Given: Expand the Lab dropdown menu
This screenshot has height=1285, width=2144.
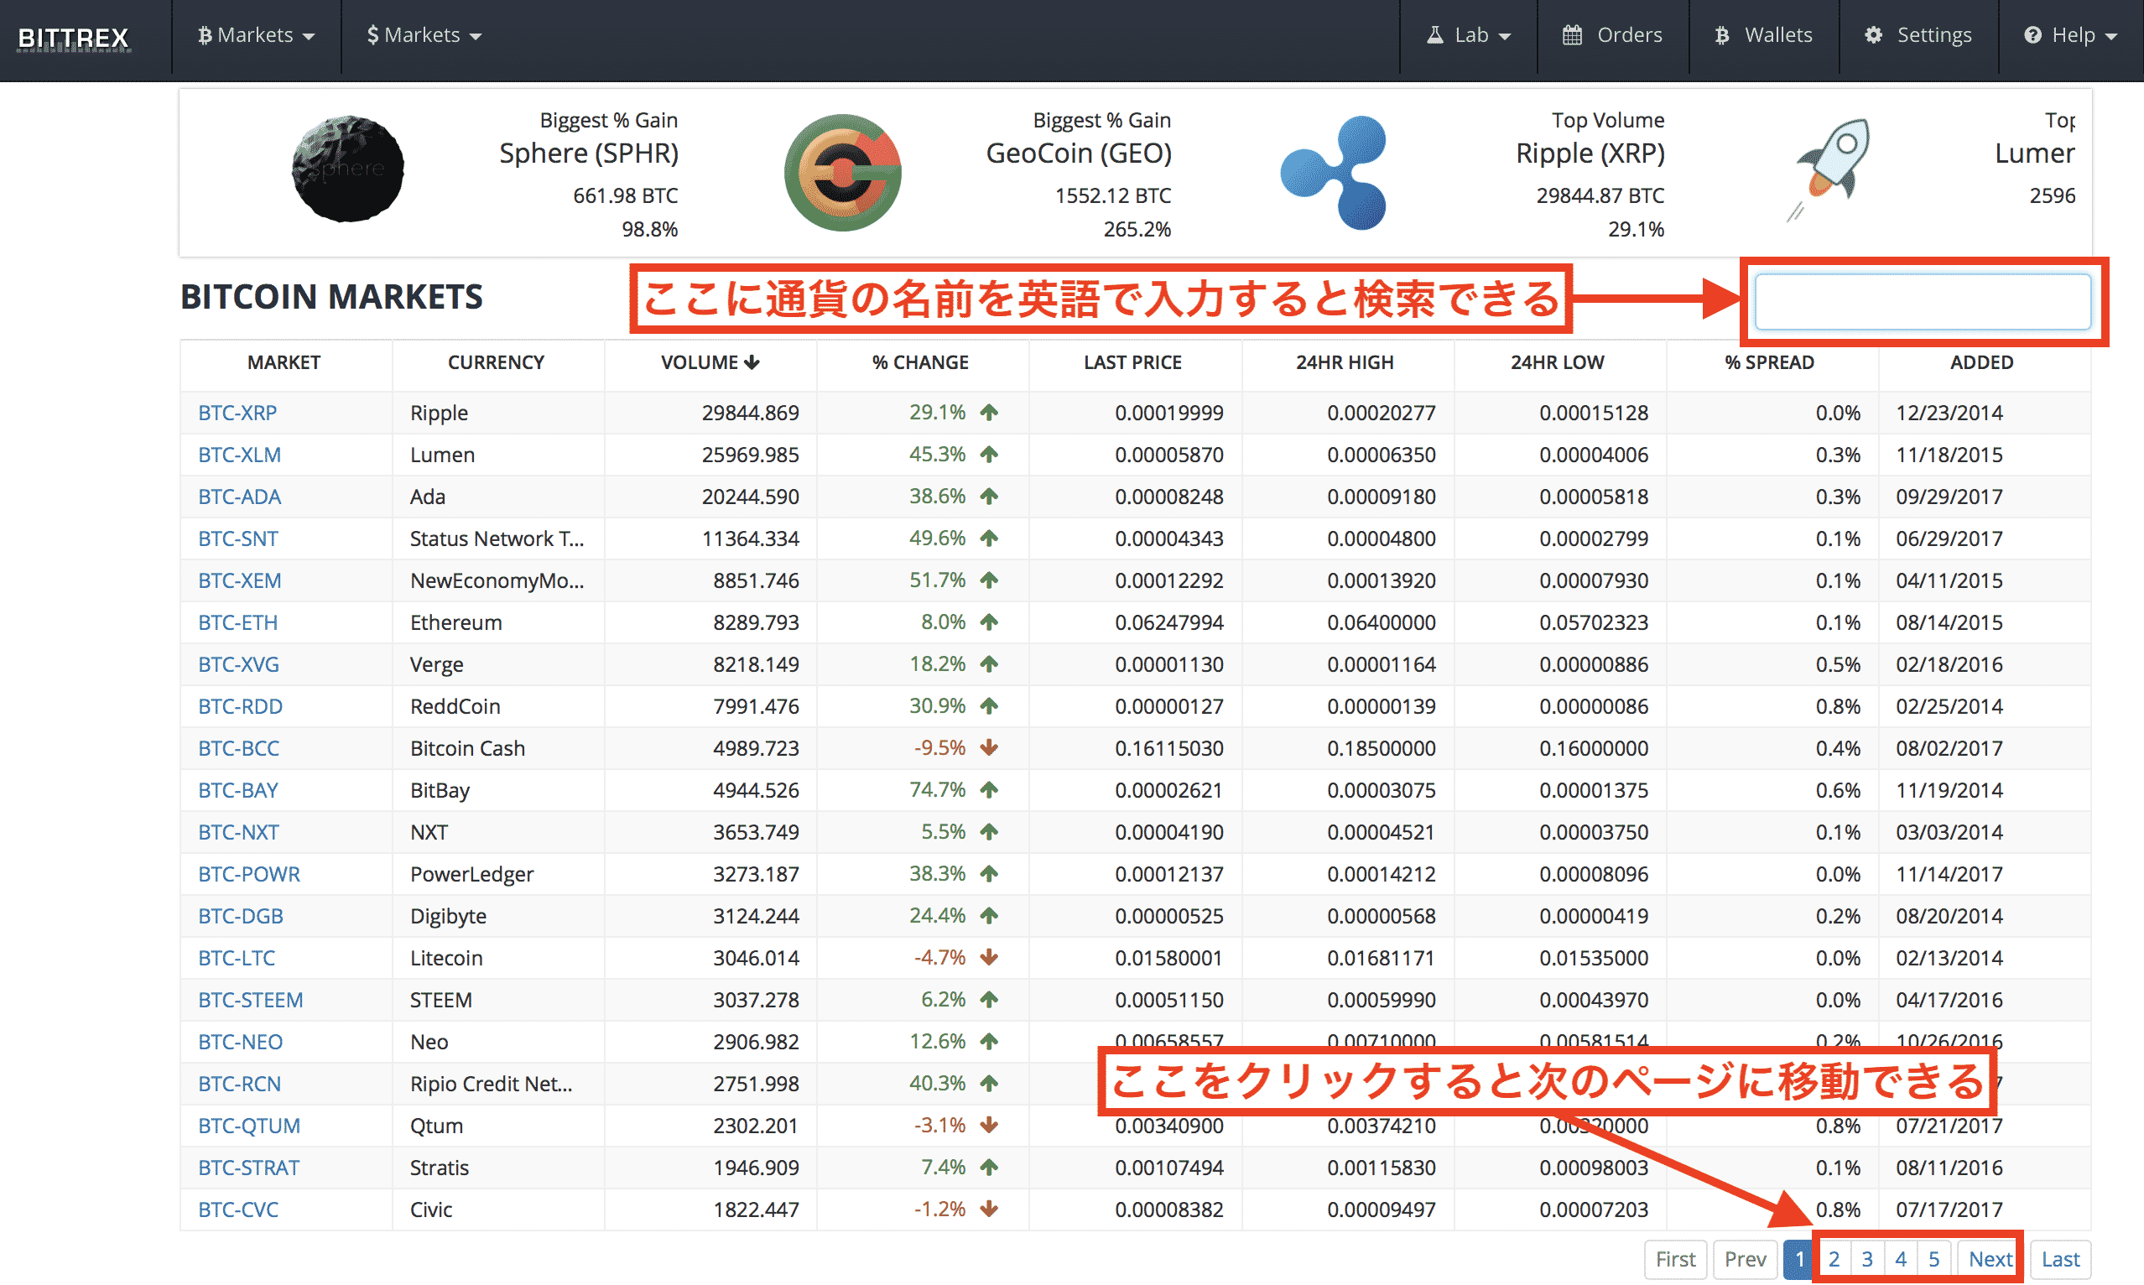Looking at the screenshot, I should [x=1469, y=35].
